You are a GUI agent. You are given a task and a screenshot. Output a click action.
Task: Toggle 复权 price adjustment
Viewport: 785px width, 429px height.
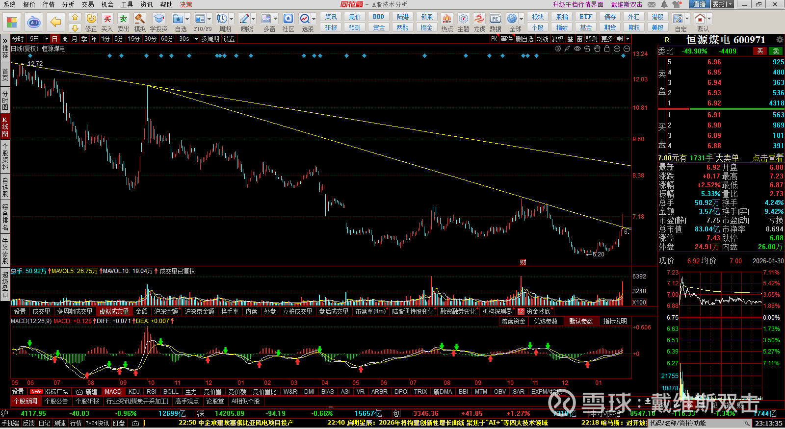coord(558,39)
